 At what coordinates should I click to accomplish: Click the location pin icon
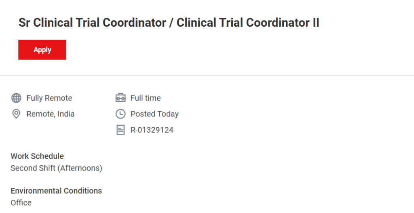click(16, 114)
